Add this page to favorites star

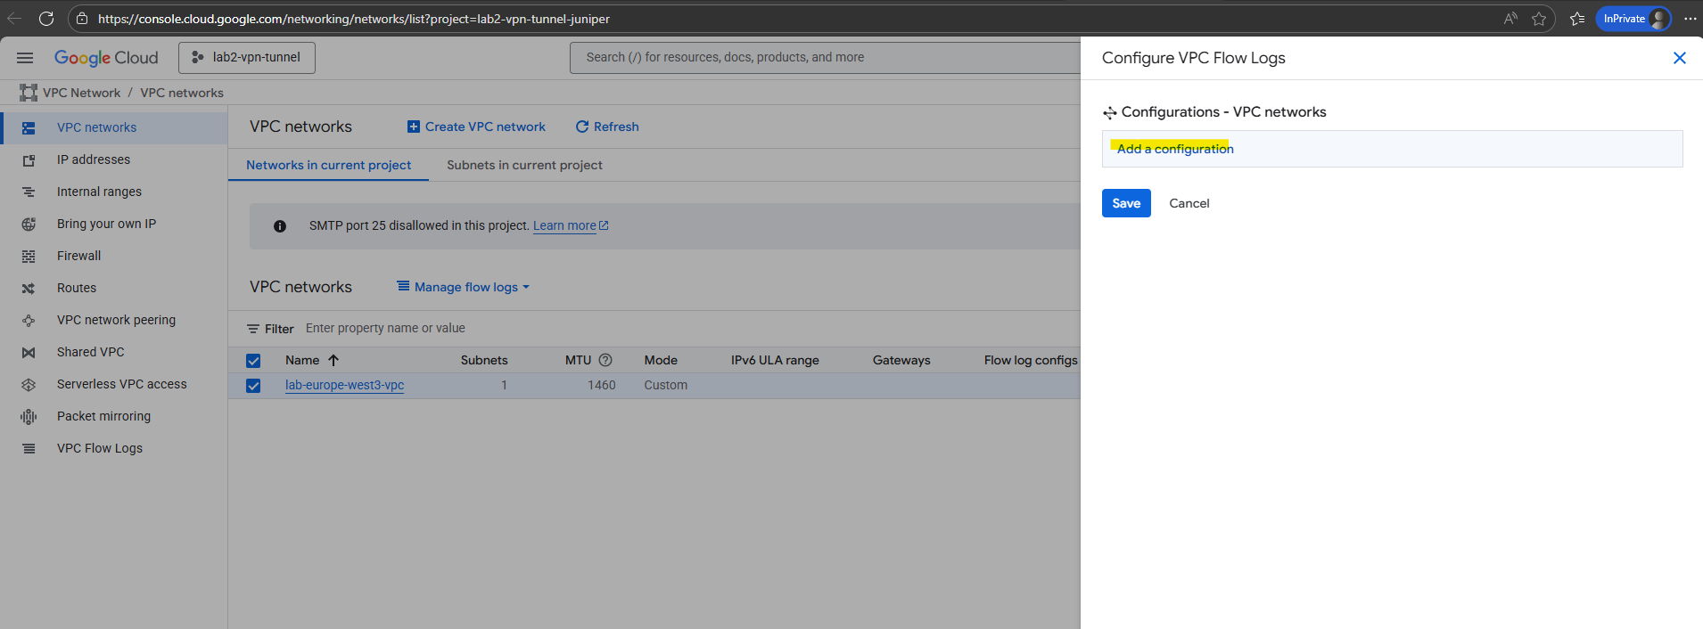tap(1539, 19)
